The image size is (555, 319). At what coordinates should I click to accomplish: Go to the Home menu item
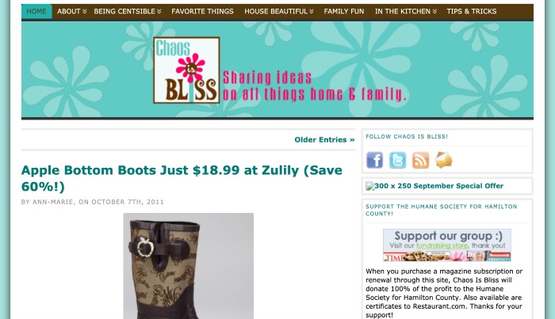click(x=36, y=11)
